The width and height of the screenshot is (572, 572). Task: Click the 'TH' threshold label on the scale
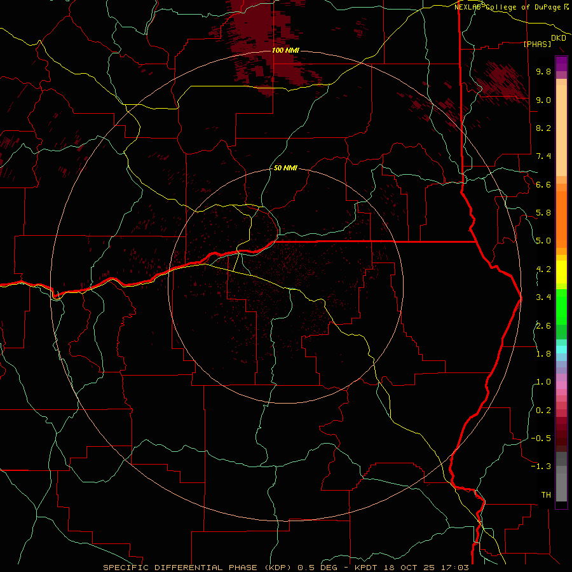[546, 495]
